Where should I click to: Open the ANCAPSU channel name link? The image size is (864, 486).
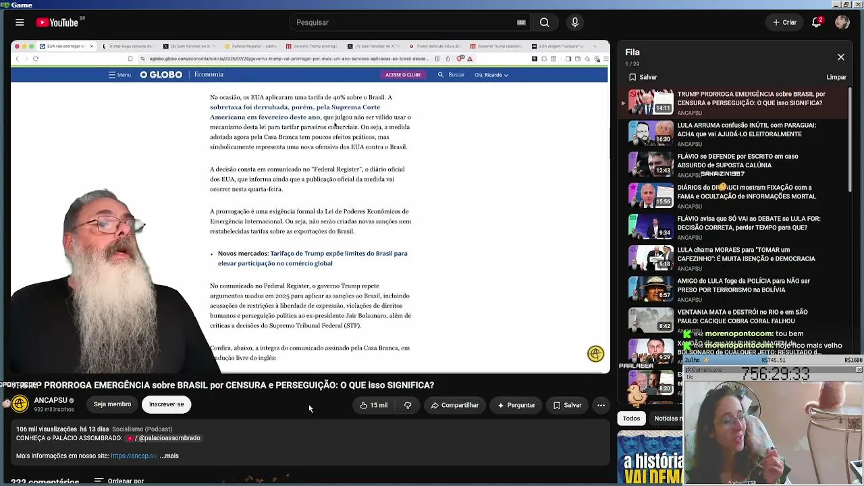coord(50,400)
